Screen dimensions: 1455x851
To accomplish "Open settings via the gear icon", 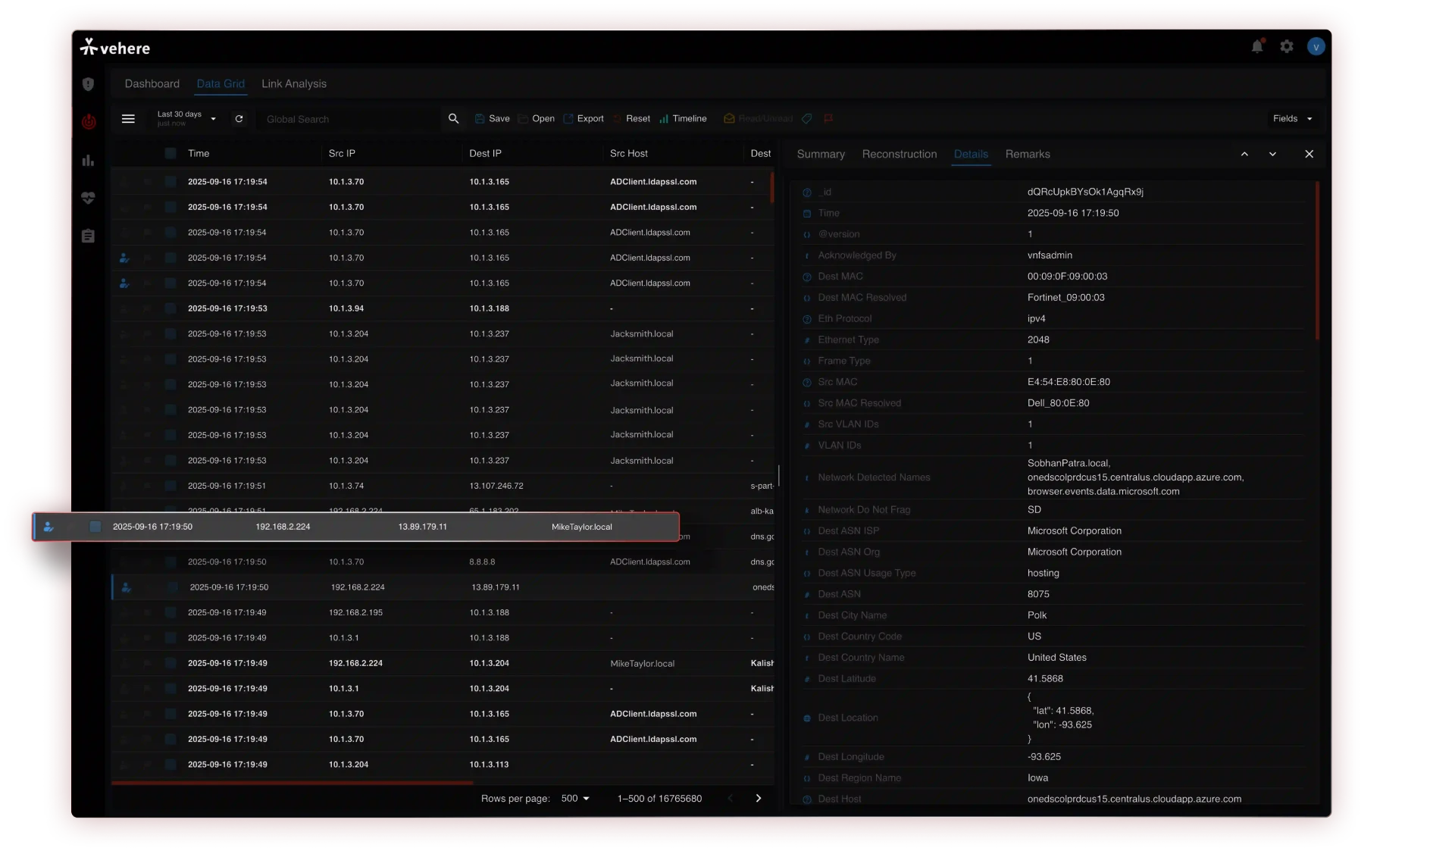I will pos(1287,47).
